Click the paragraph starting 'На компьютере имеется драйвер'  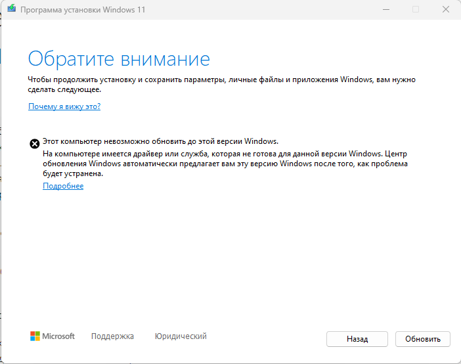pyautogui.click(x=225, y=164)
